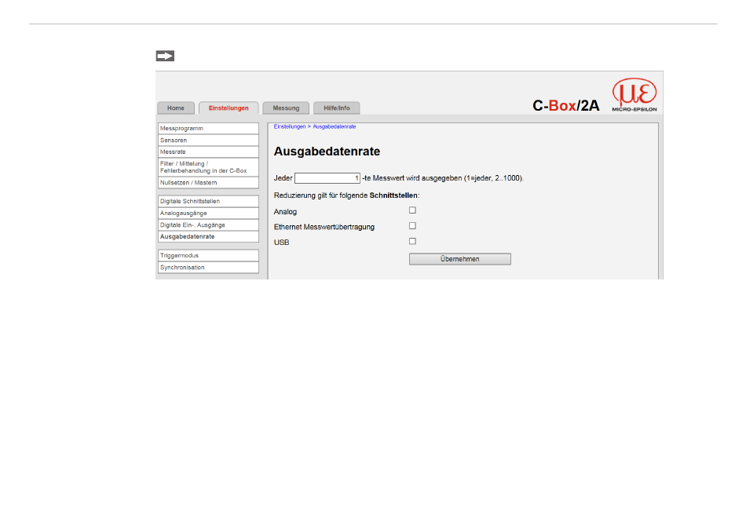Open the Synchronisation entry
746x522 pixels.
pos(208,267)
